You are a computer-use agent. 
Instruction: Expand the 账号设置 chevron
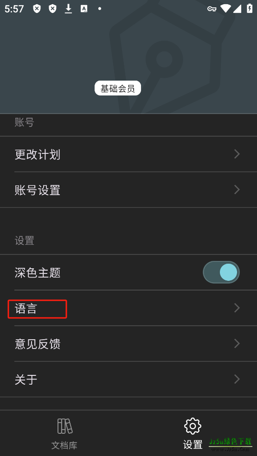237,190
